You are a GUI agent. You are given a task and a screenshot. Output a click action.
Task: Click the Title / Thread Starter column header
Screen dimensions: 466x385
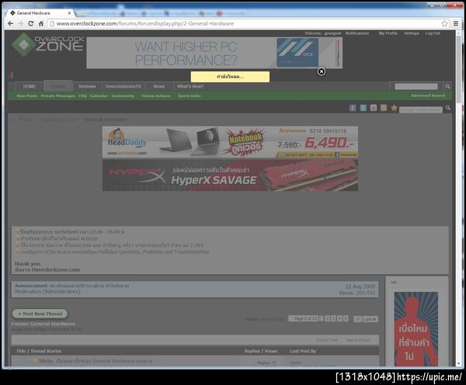click(x=39, y=351)
